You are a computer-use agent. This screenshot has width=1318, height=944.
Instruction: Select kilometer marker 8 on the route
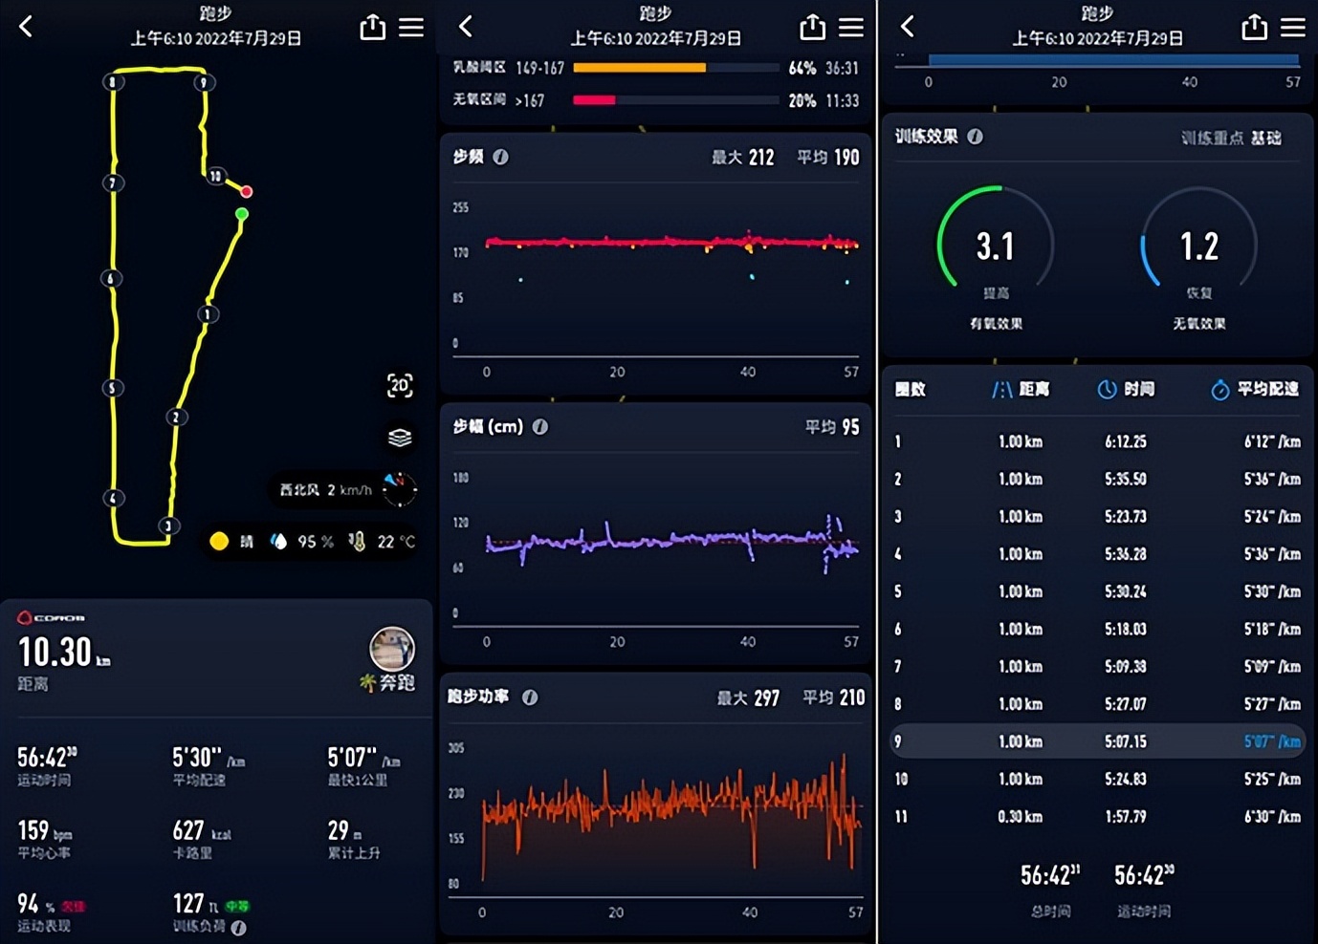coord(113,82)
